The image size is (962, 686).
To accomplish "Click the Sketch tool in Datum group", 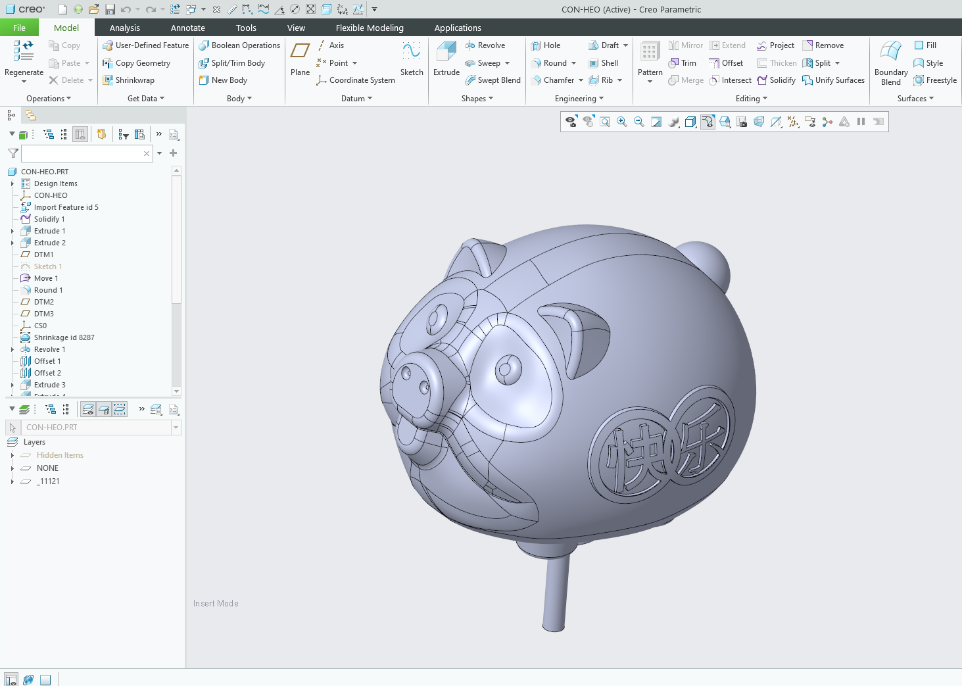I will tap(412, 58).
